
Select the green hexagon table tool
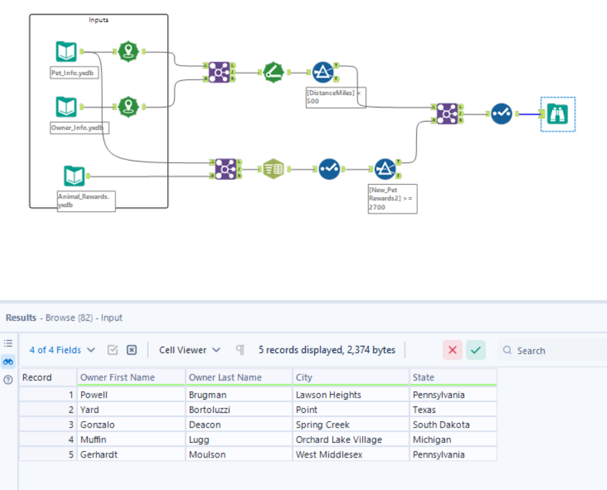(x=274, y=169)
